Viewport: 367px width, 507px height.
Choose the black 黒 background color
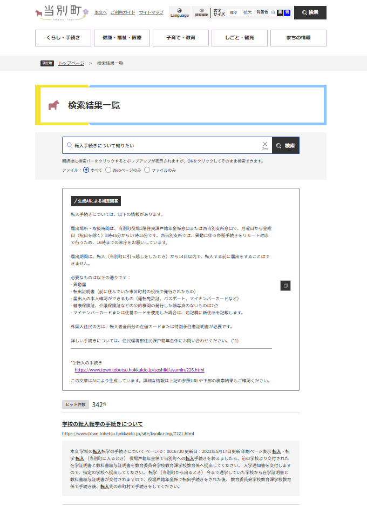tap(280, 12)
